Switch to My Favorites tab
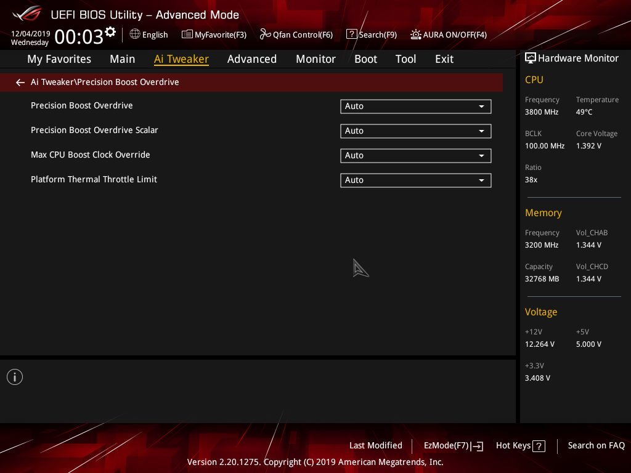631x473 pixels. 59,59
